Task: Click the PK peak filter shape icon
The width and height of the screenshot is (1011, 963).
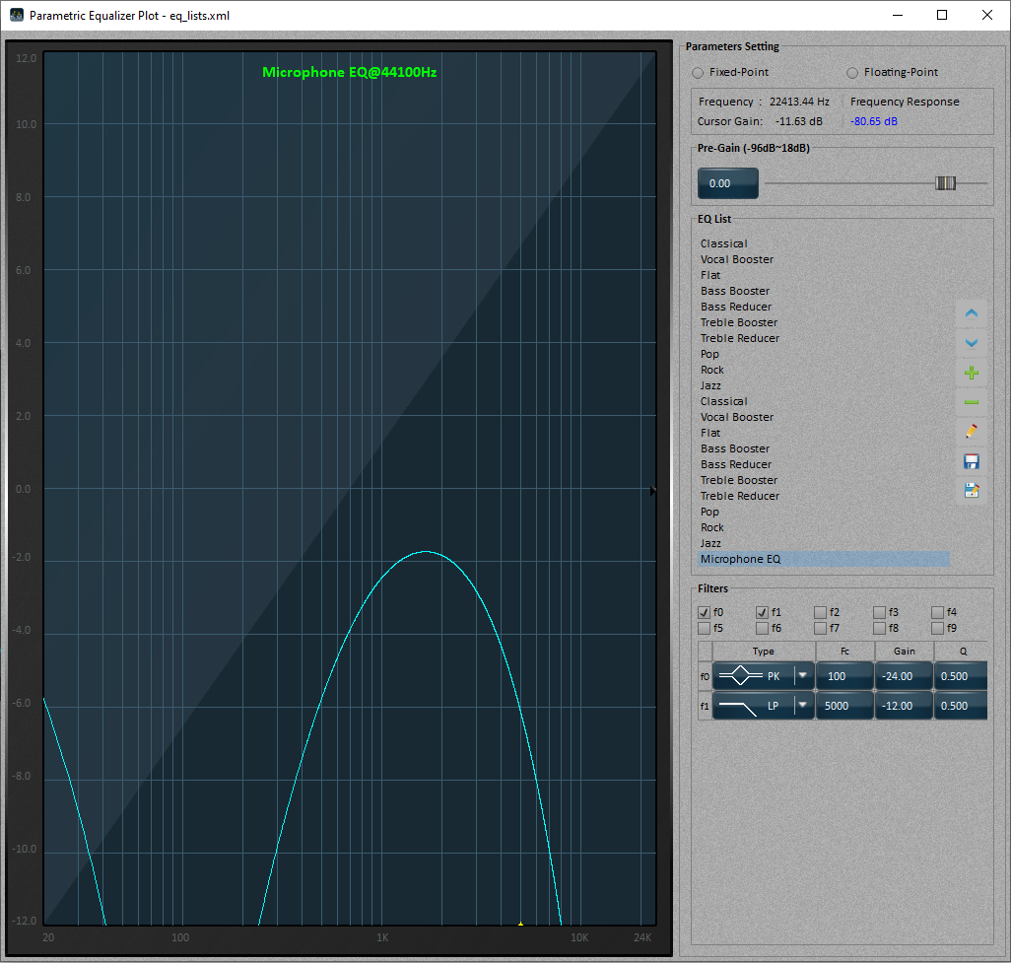Action: (x=740, y=676)
